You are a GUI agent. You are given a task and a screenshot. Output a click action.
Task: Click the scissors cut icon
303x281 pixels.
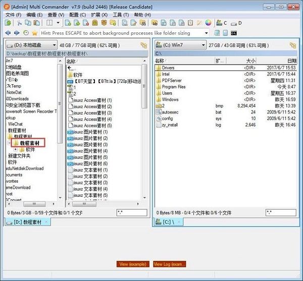(20, 23)
